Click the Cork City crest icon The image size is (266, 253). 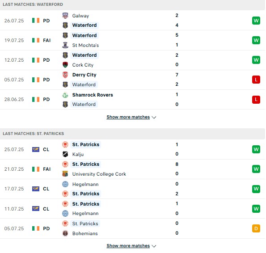[65, 65]
